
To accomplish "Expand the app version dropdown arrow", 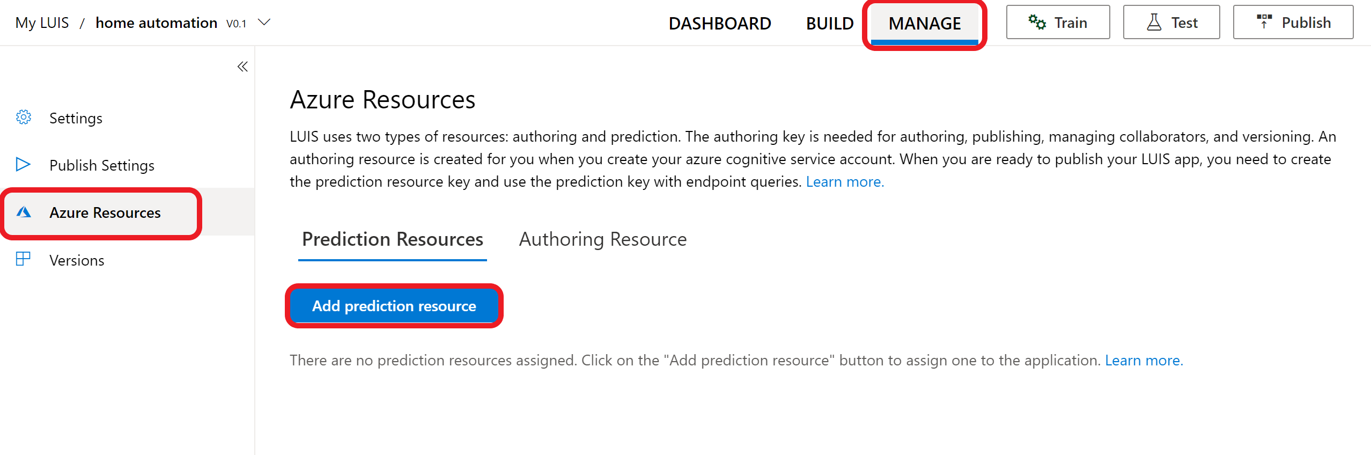I will coord(264,23).
